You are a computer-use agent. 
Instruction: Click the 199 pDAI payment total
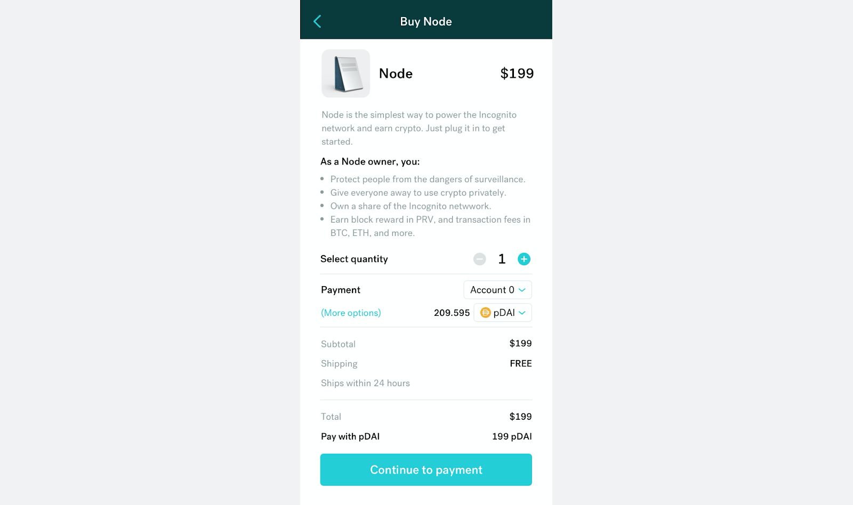coord(512,436)
